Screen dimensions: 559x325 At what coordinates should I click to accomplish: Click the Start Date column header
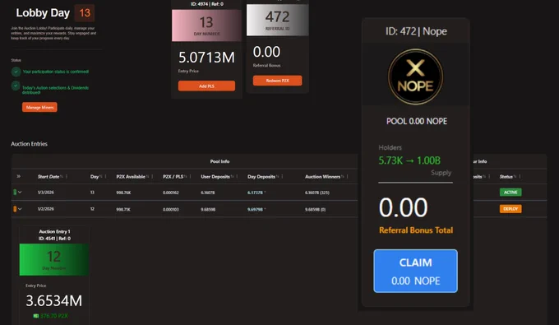49,177
